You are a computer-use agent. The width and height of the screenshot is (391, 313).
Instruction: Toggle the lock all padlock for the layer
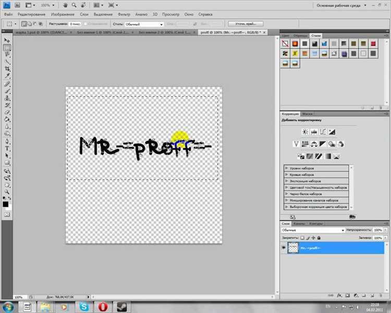tap(319, 237)
